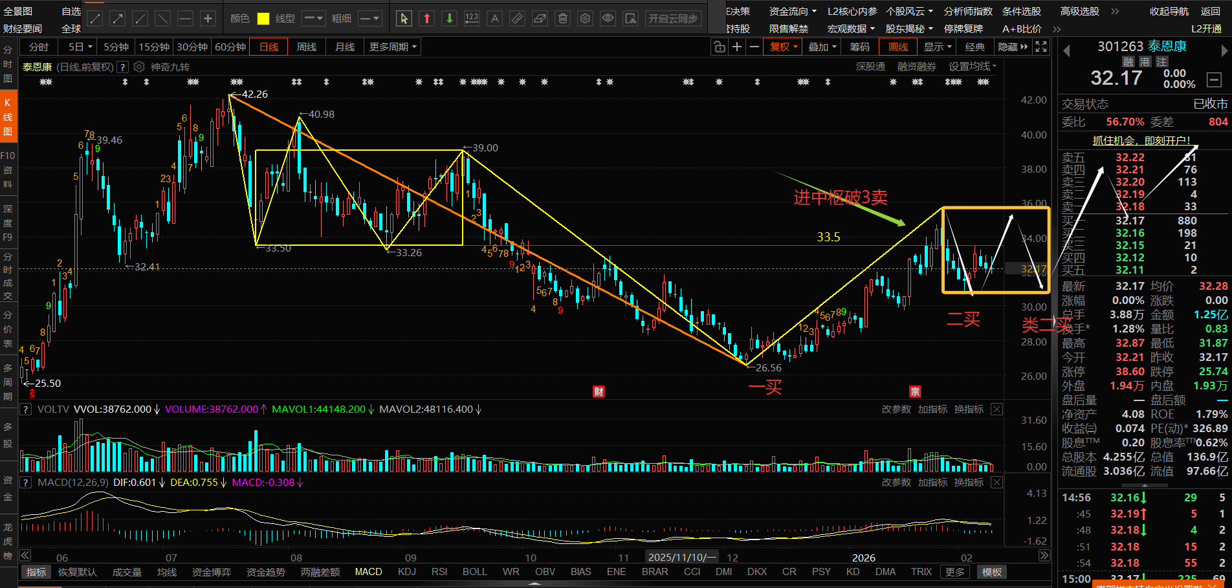Screen dimensions: 1232x588
Task: Open the 设置均线 moving average dropdown
Action: click(973, 67)
